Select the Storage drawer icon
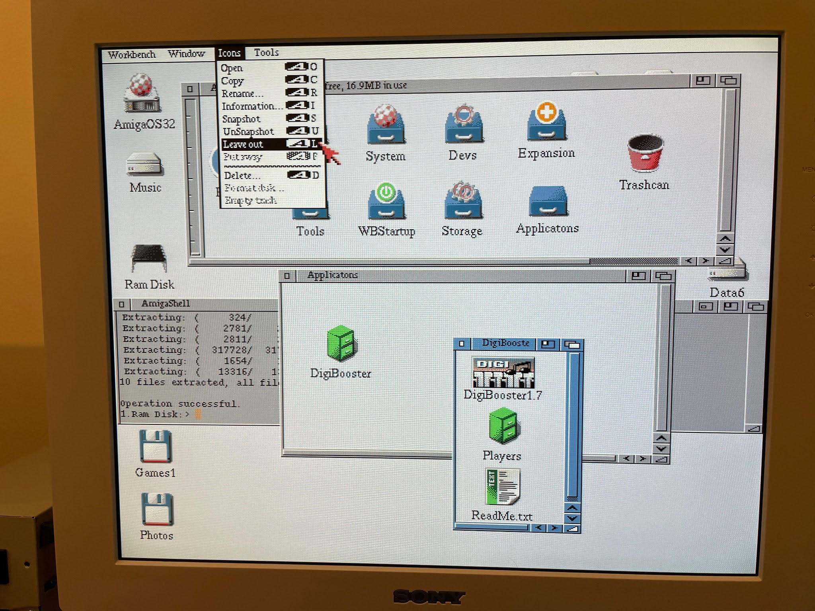Viewport: 815px width, 611px height. [463, 200]
